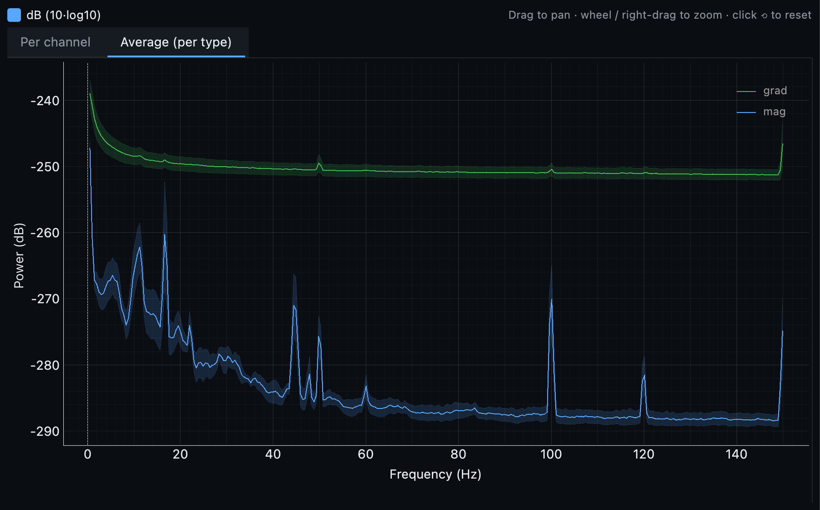Click the 50 Hz bump on the grad curve
The height and width of the screenshot is (510, 820).
click(319, 163)
